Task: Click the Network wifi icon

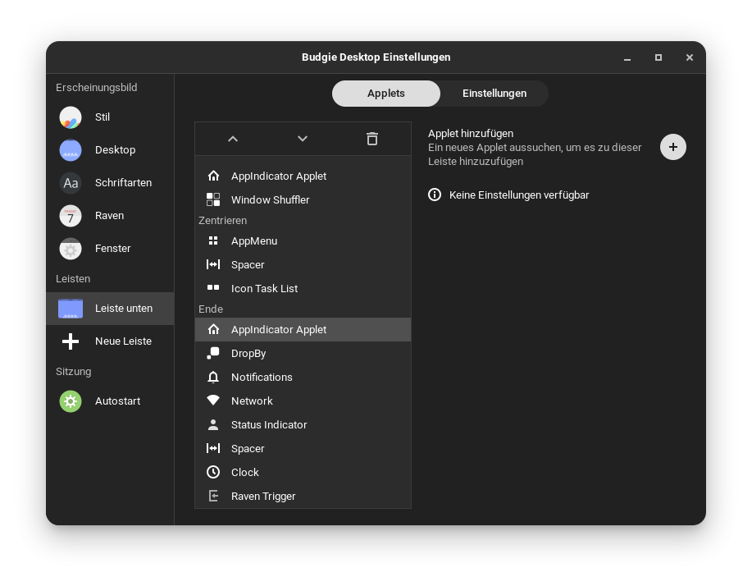Action: click(x=213, y=401)
